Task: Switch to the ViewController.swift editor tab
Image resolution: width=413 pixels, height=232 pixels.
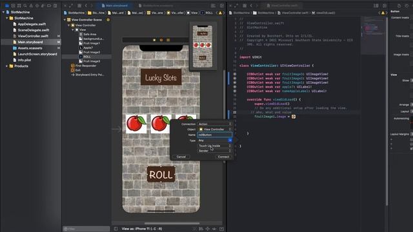Action: (x=282, y=6)
